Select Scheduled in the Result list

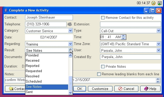(47, 81)
